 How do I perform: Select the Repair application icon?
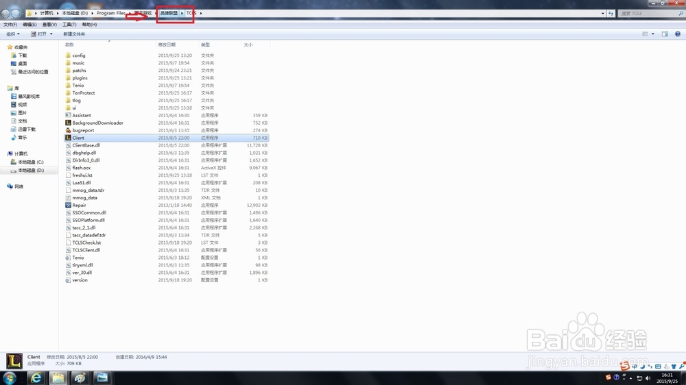(68, 205)
